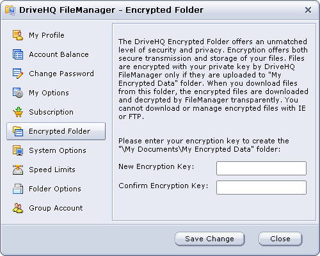Show the Group Account settings
Screen dimensions: 320x256
[56, 208]
